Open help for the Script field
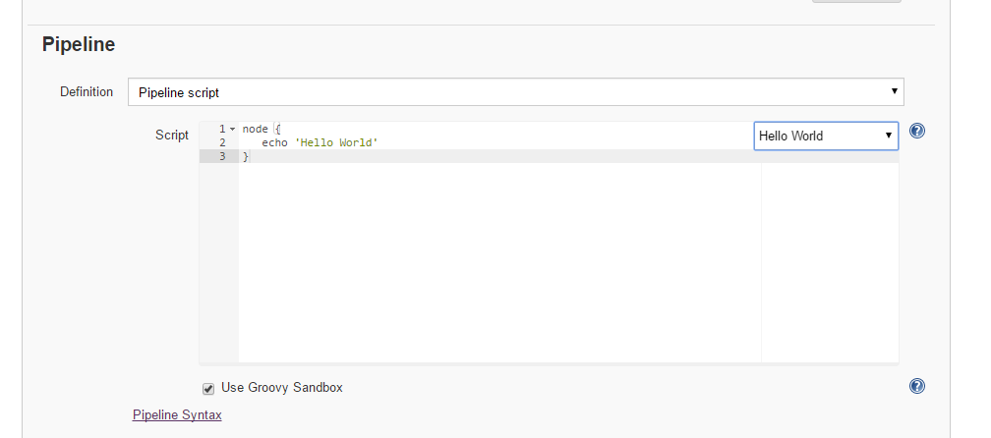 point(917,131)
